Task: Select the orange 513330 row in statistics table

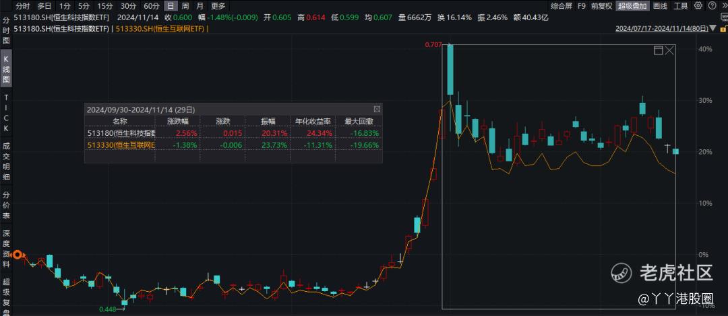Action: pos(233,145)
